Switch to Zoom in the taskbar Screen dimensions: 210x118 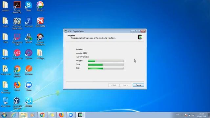(71, 115)
